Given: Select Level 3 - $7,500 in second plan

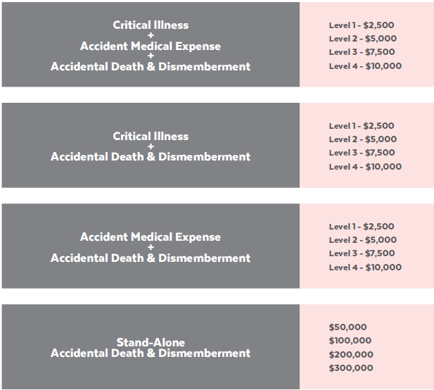Looking at the screenshot, I should pos(362,152).
